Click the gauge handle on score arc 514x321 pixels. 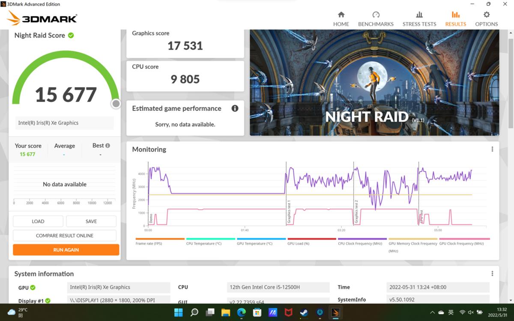tap(116, 104)
